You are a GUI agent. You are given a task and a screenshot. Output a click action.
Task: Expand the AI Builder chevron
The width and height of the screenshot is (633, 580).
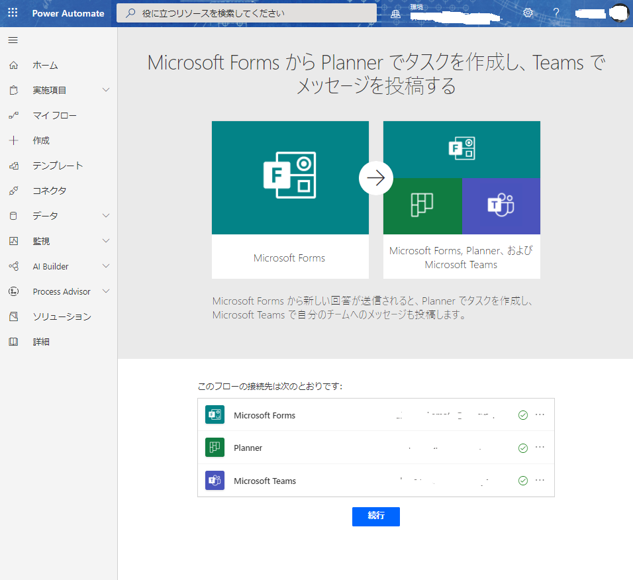tap(106, 266)
